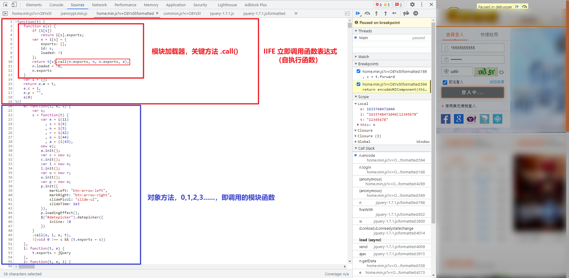Resume script execution in debugger toolbar
Viewport: 569px width, 278px height.
pos(358,13)
